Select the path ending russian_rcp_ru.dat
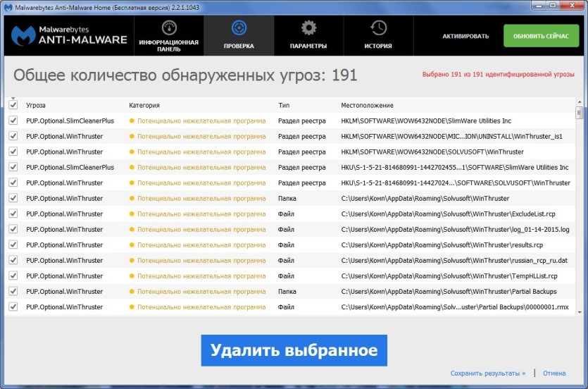The image size is (588, 389). pos(454,260)
